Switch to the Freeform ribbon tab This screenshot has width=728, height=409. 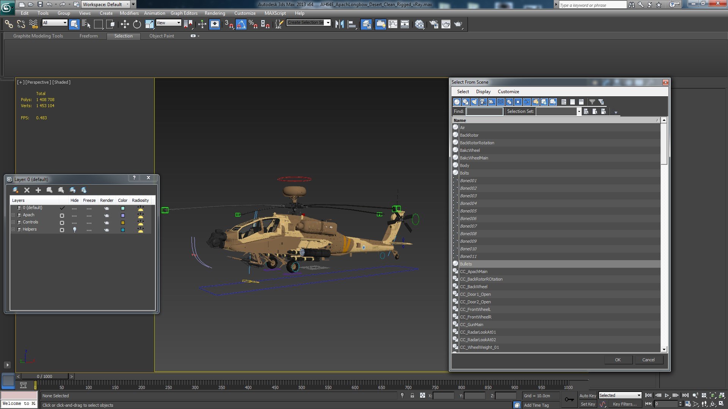tap(88, 36)
